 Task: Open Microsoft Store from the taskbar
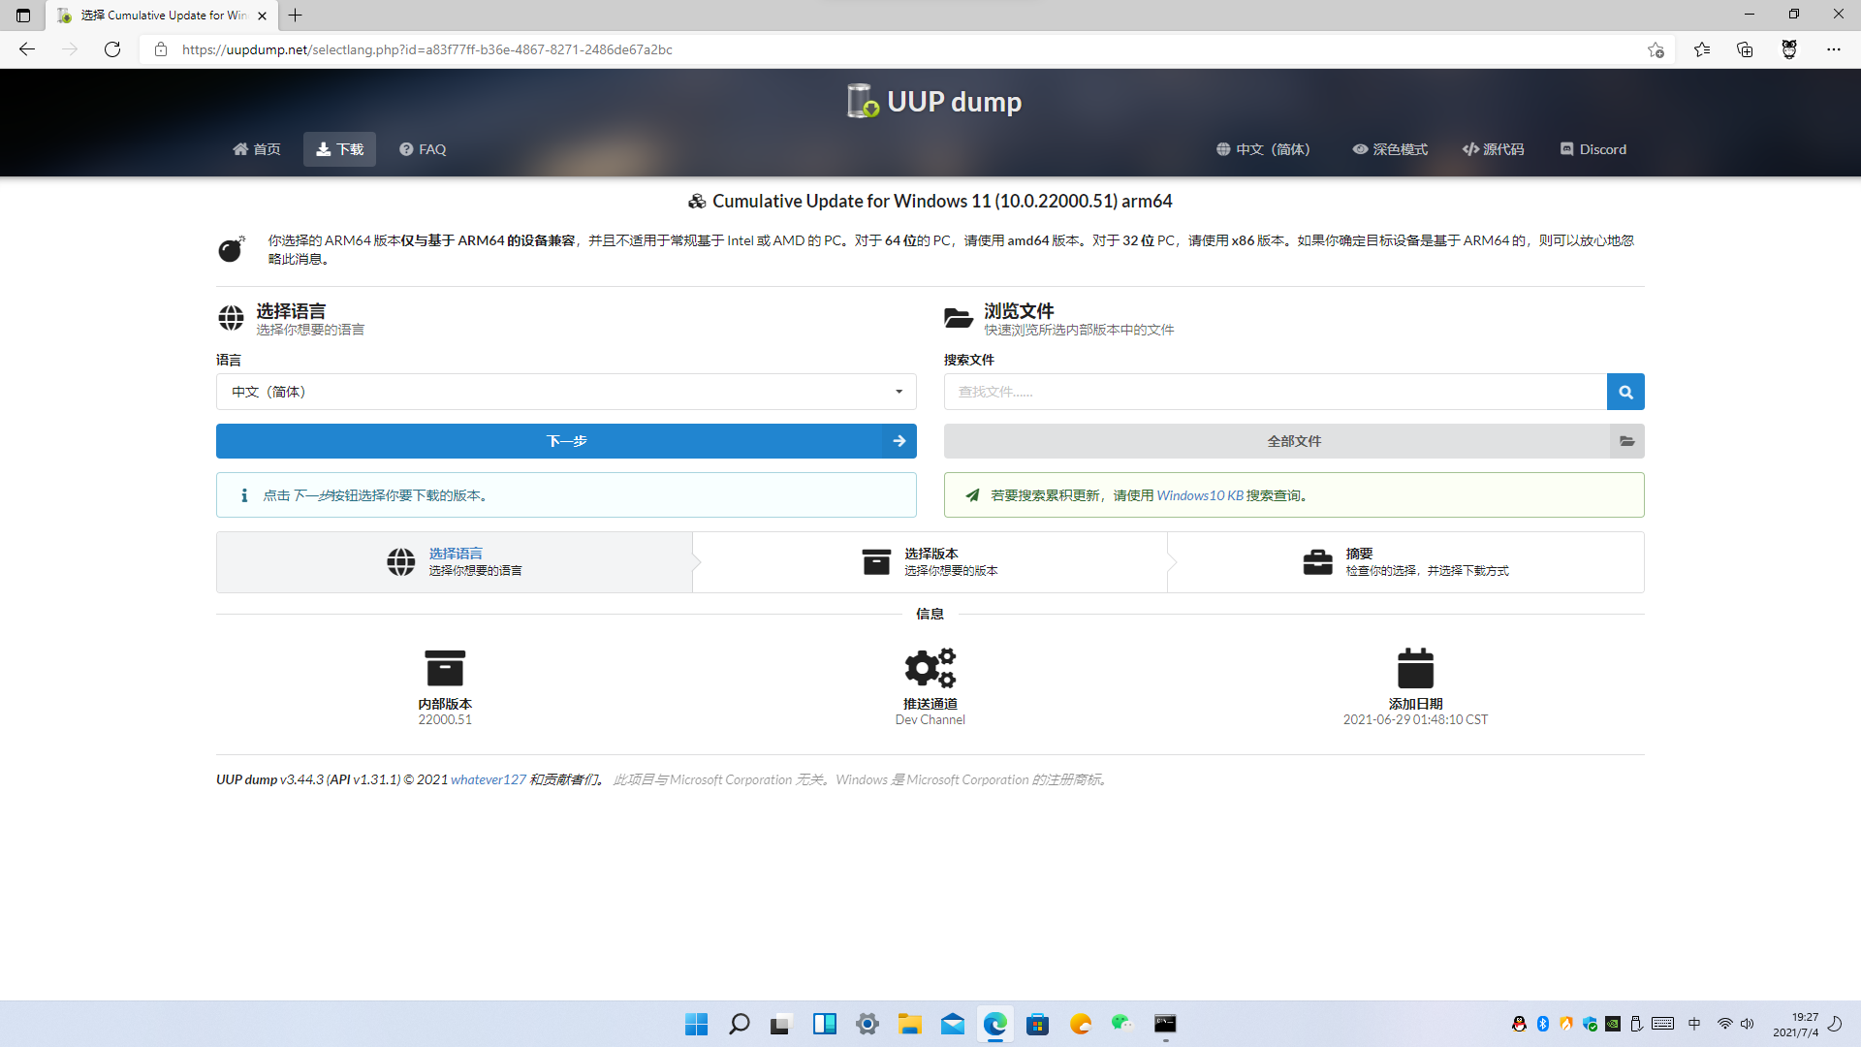(1037, 1024)
